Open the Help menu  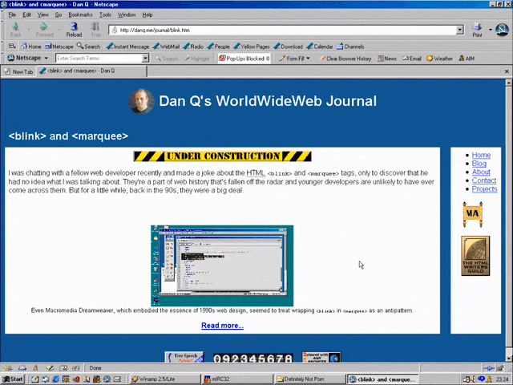pos(147,14)
